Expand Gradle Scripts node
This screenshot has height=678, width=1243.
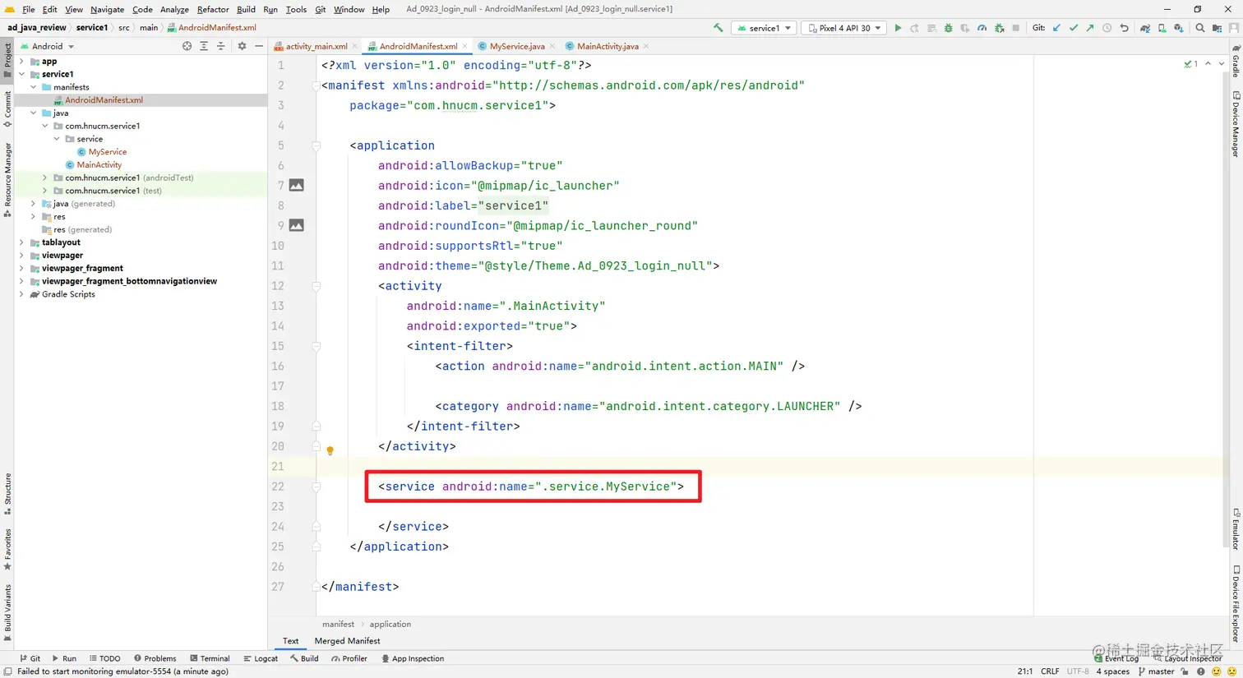tap(22, 294)
